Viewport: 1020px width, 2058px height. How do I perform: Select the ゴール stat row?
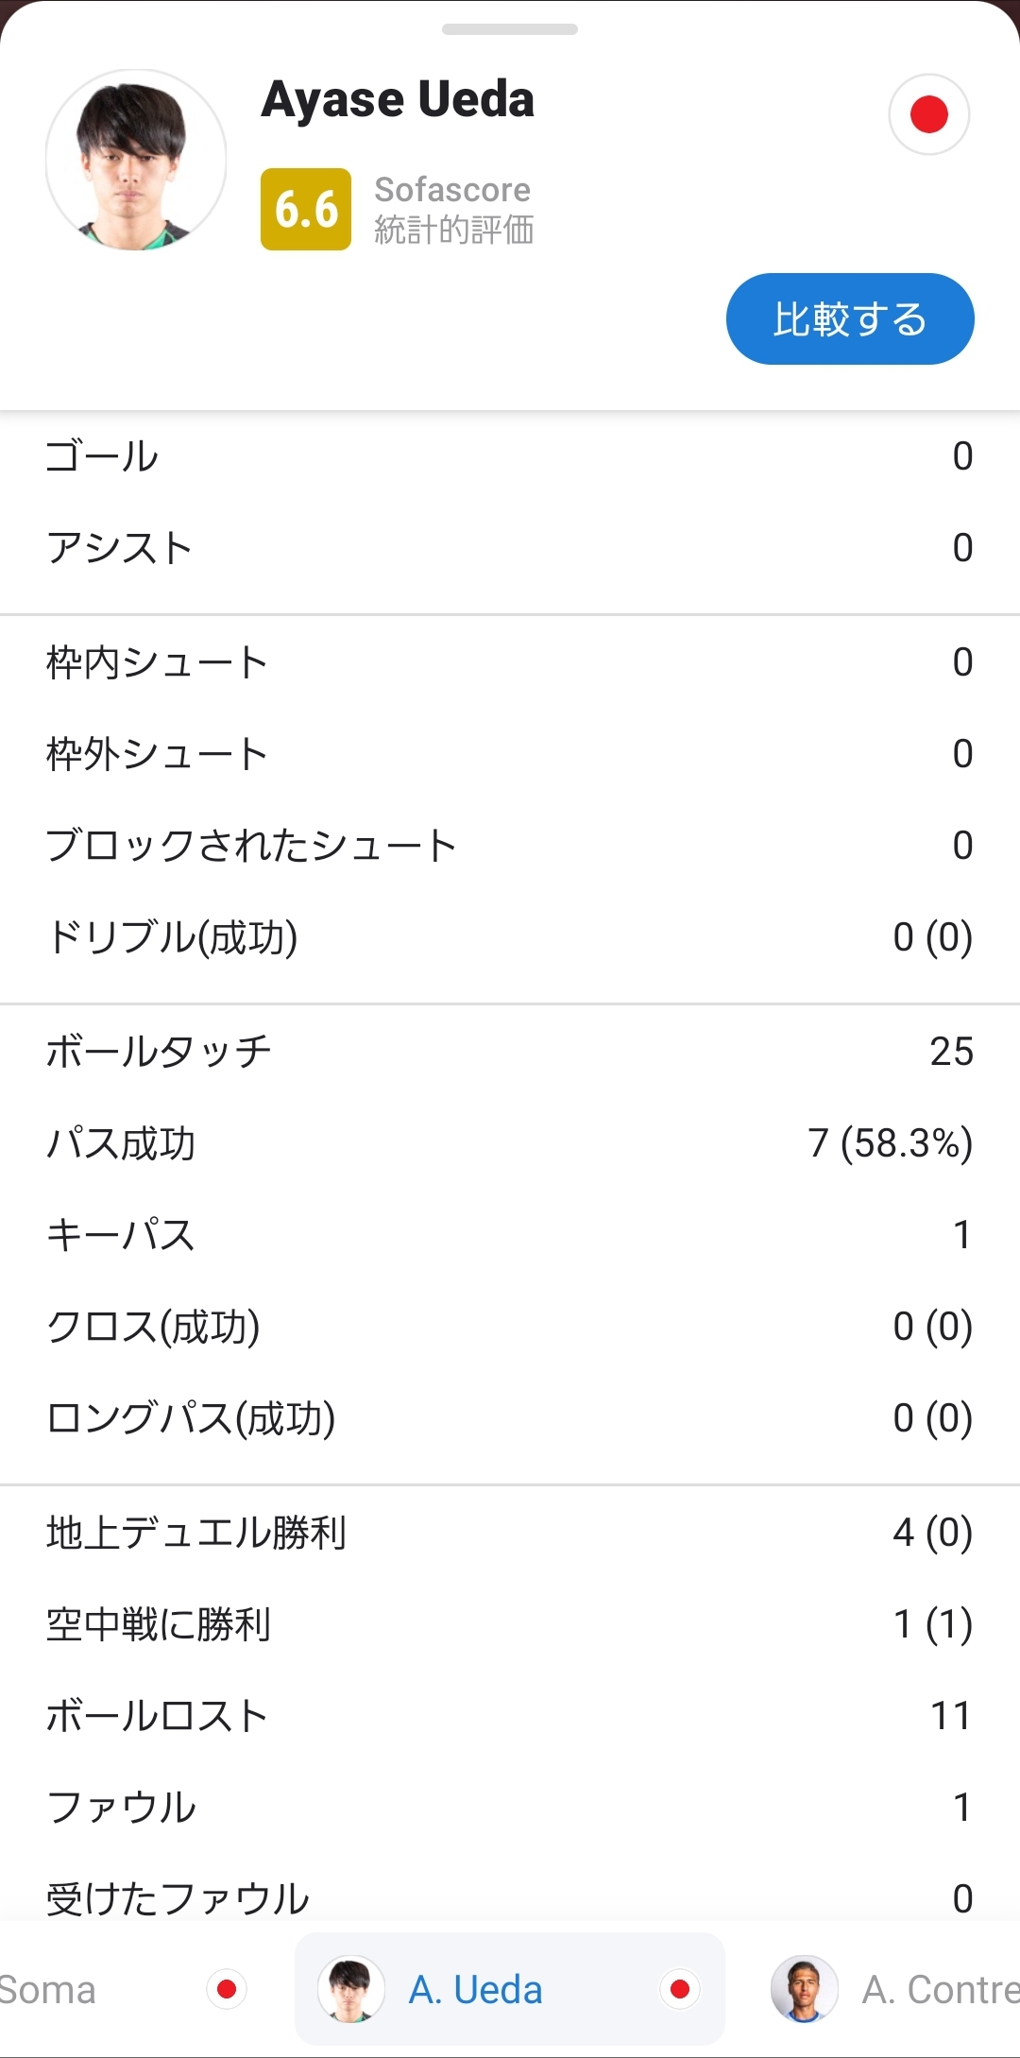(510, 456)
